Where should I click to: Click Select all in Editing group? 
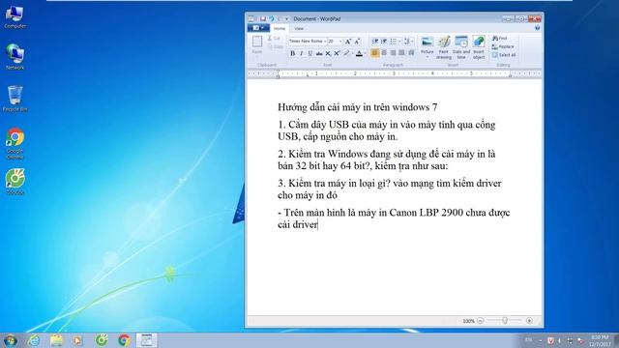coord(504,55)
